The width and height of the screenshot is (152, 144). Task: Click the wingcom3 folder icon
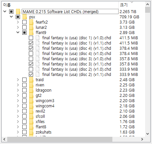coord(31,100)
